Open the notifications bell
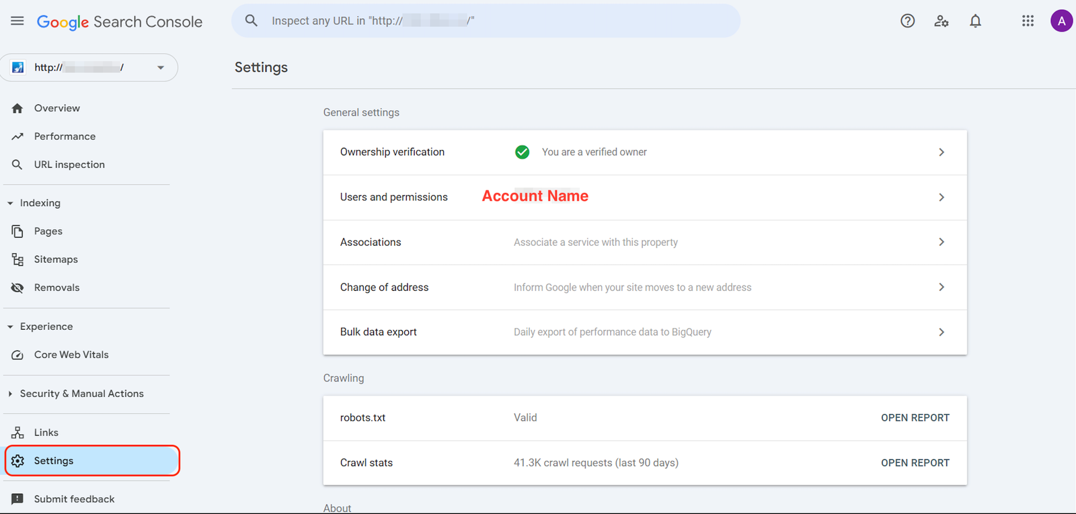 (975, 21)
